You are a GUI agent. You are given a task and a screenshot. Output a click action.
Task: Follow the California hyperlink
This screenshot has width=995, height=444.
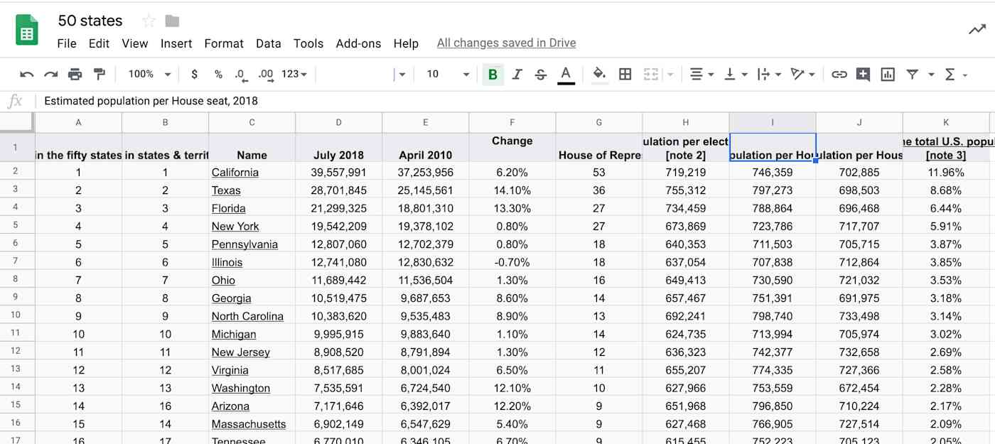(235, 172)
